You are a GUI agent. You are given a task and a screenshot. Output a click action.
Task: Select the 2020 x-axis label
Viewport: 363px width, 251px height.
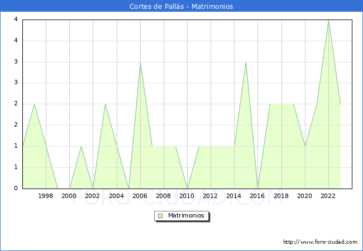click(x=305, y=196)
